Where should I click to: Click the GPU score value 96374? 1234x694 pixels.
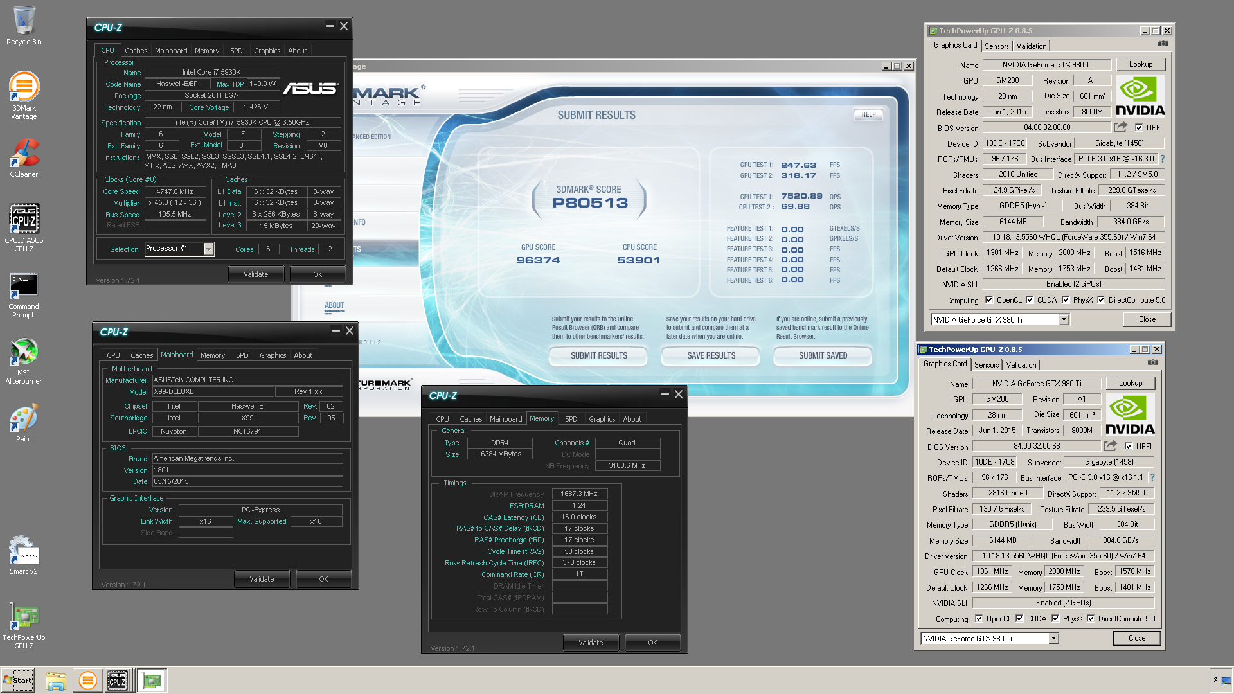tap(538, 260)
